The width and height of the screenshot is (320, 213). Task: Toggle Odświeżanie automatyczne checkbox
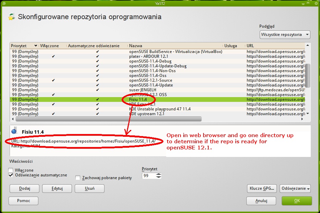[11, 175]
